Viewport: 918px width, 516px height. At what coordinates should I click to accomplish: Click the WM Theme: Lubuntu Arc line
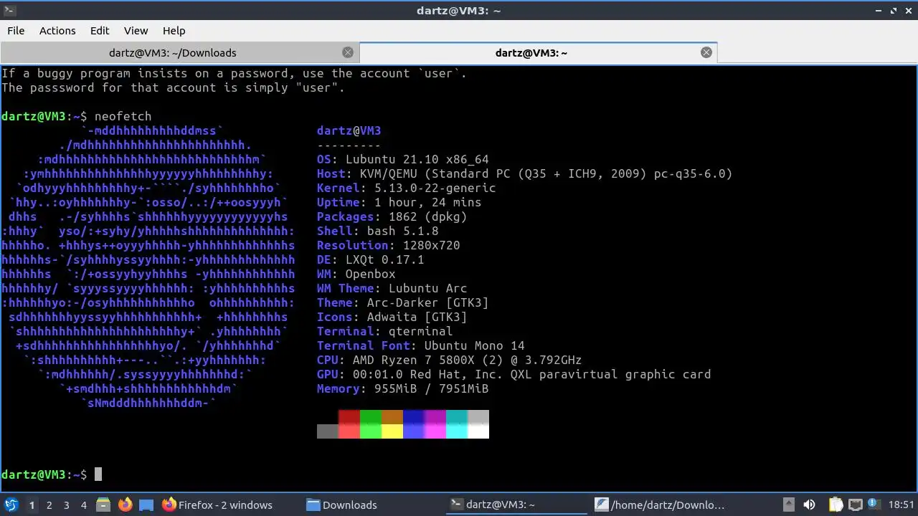(392, 288)
